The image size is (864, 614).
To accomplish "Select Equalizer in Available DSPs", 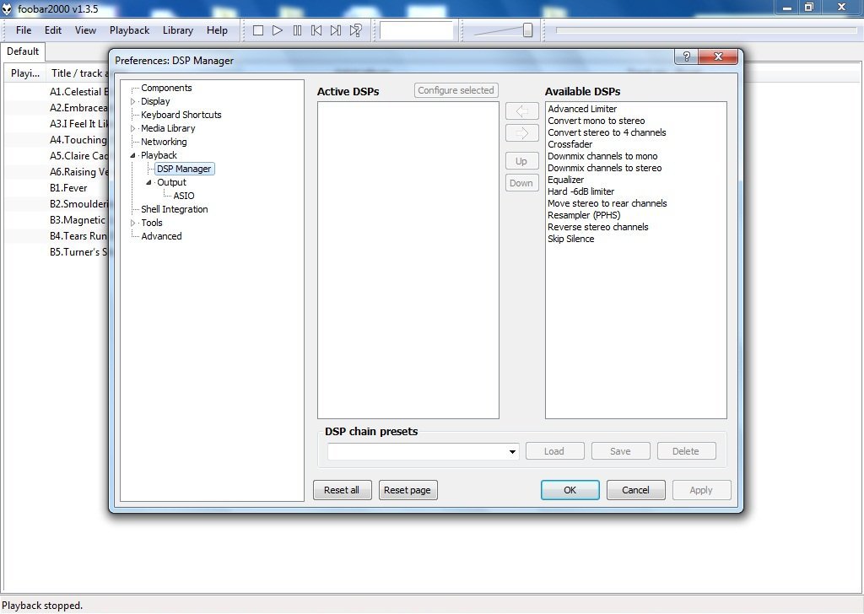I will click(x=565, y=180).
